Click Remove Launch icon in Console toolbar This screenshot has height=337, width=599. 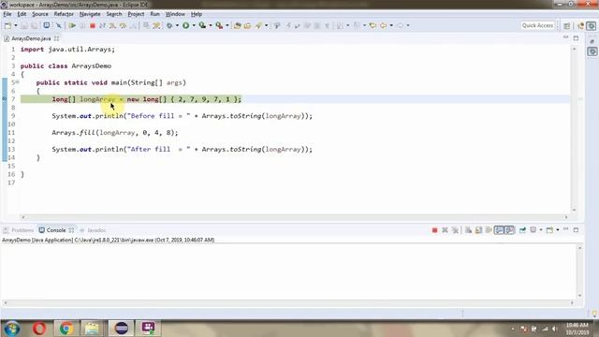tap(445, 230)
